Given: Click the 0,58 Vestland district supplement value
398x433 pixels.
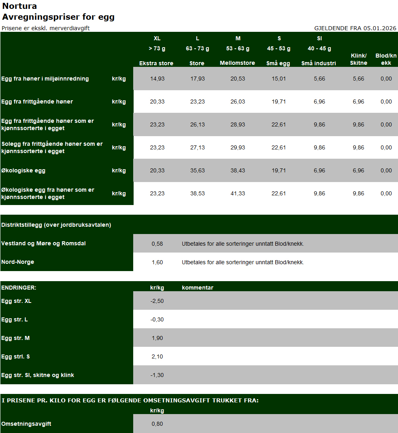Looking at the screenshot, I should pos(157,244).
